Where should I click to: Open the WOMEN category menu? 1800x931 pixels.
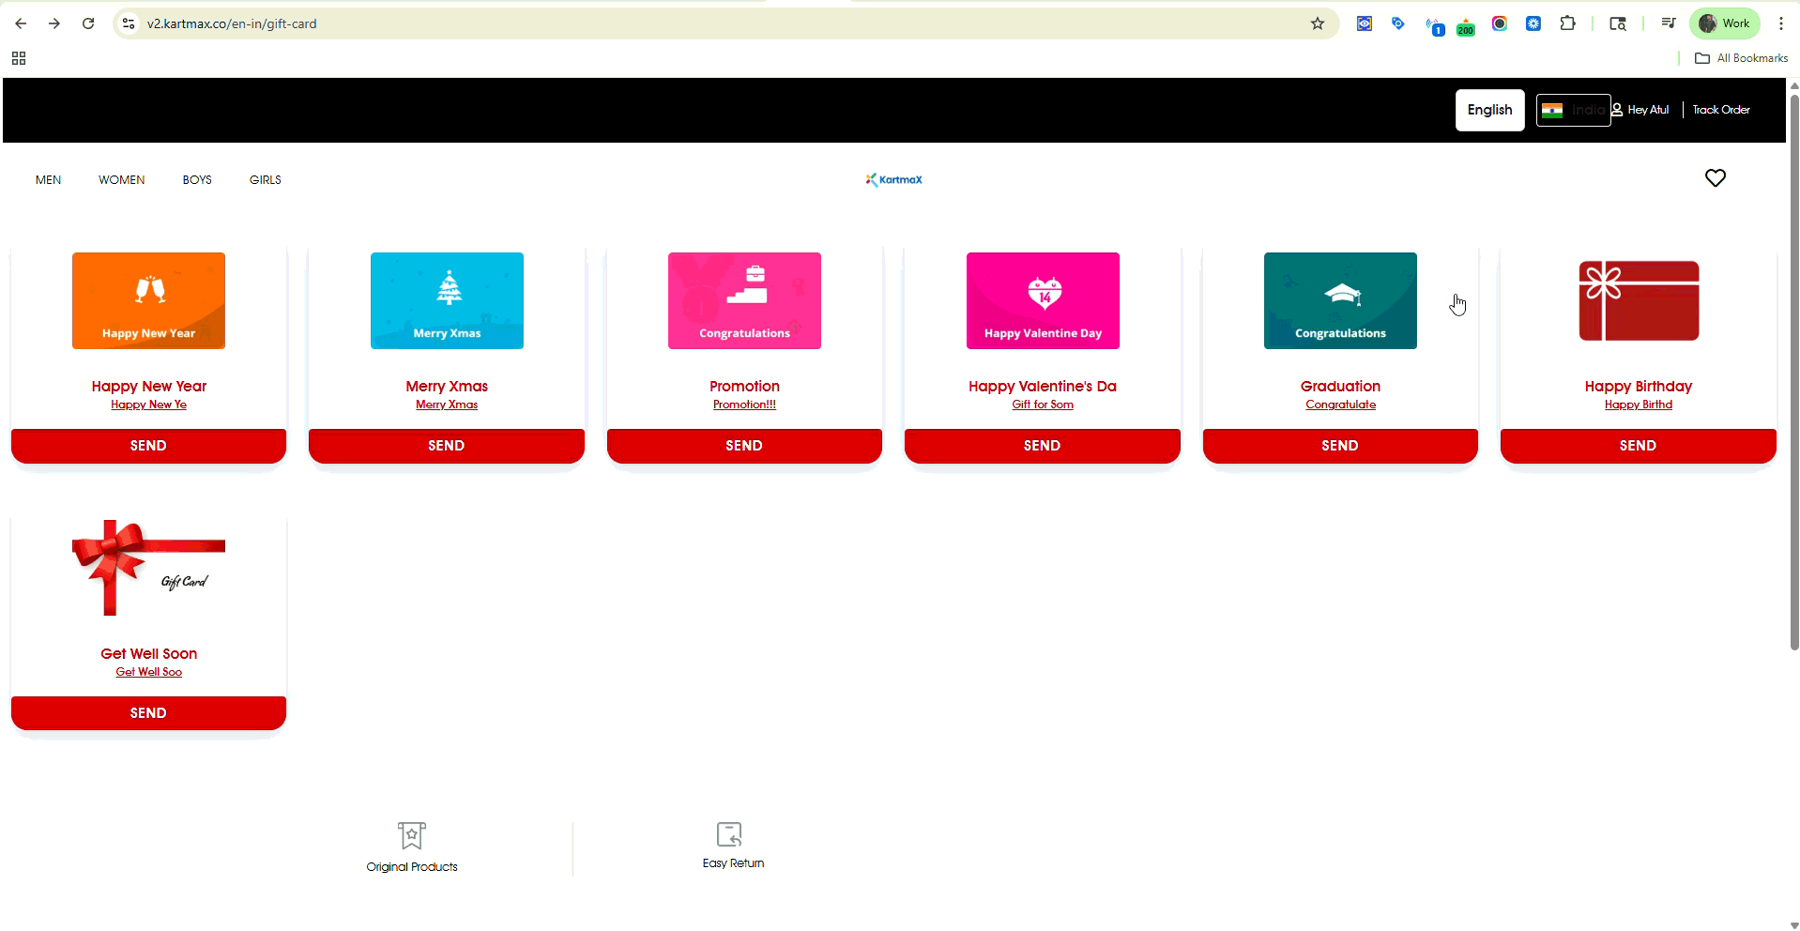click(x=122, y=180)
